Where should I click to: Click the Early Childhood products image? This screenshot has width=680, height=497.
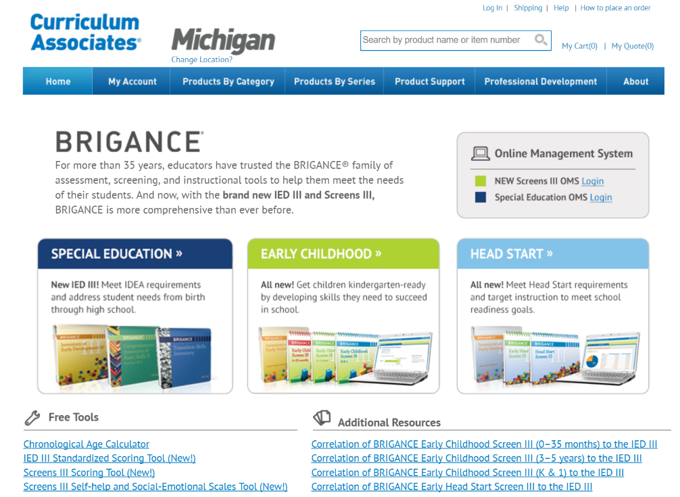point(345,356)
